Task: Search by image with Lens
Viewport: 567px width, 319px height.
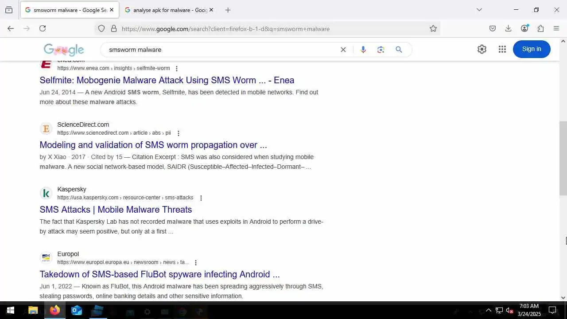Action: (x=381, y=50)
